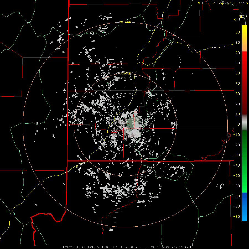Image resolution: width=249 pixels, height=249 pixels.
Task: Click the 30 value on velocity scale
Action: tap(238, 94)
